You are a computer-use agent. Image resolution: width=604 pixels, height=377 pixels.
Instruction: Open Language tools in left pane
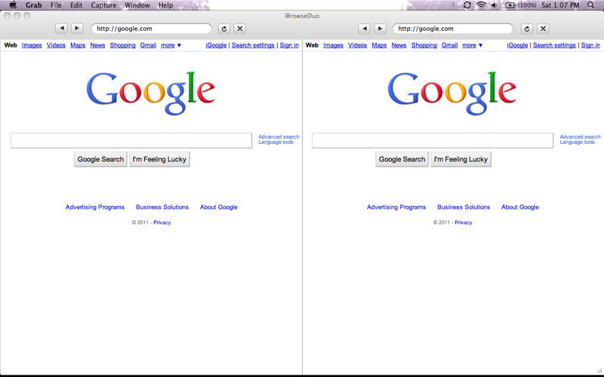[276, 142]
